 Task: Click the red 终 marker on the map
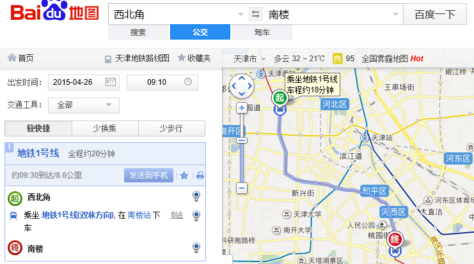pos(395,240)
